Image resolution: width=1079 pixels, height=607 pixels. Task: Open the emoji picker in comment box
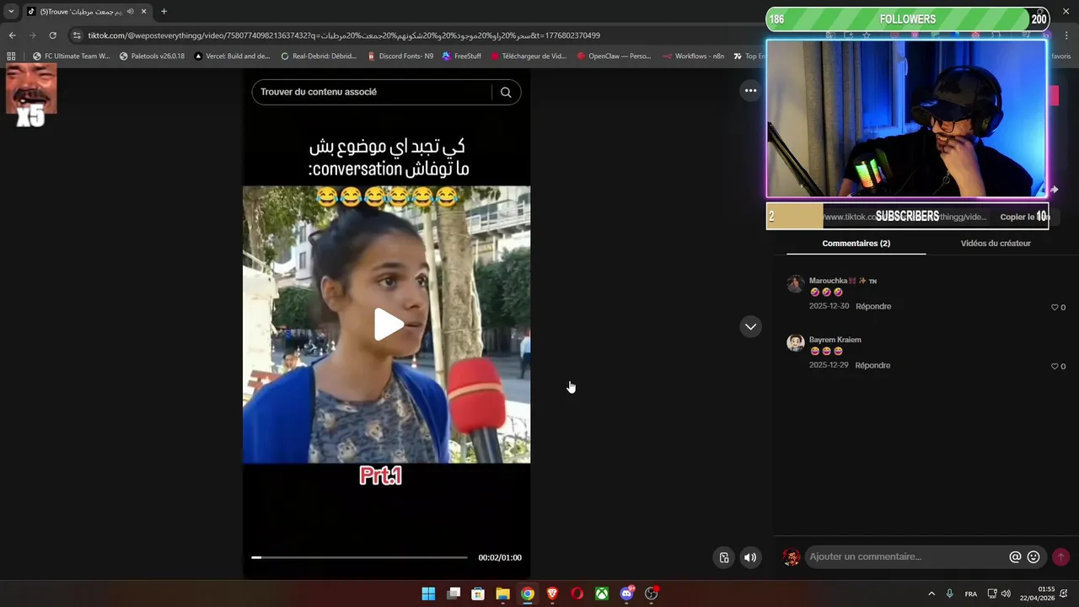(1033, 557)
